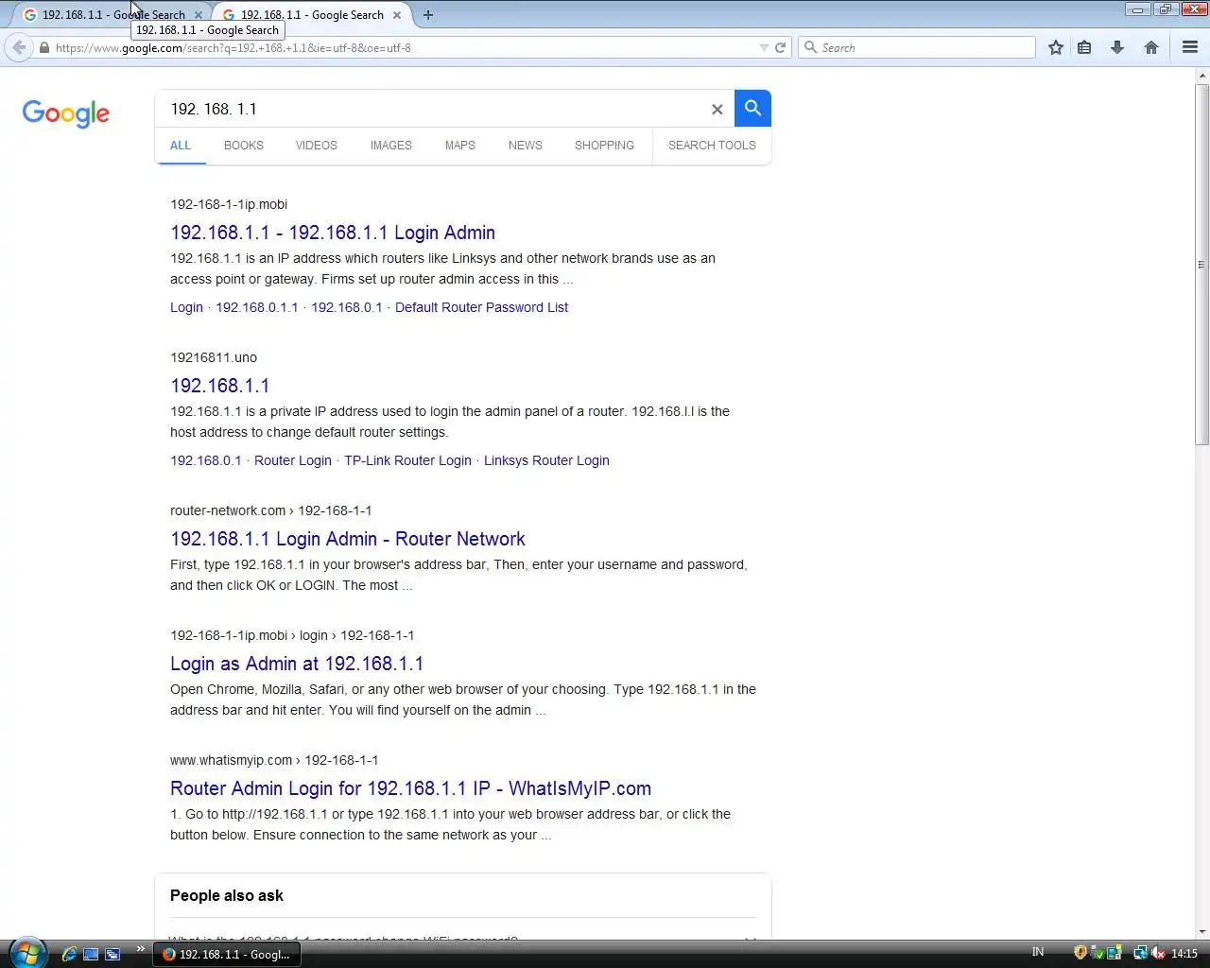
Task: Switch to the BOOKS tab
Action: click(244, 146)
